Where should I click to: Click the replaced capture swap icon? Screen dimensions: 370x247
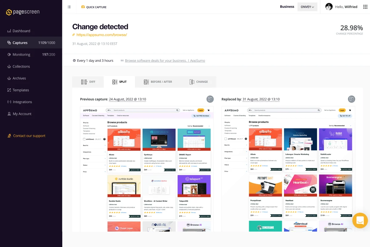point(351,99)
